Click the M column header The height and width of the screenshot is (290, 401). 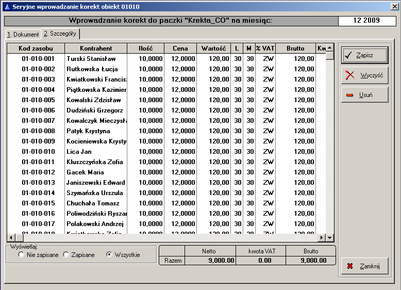(249, 49)
